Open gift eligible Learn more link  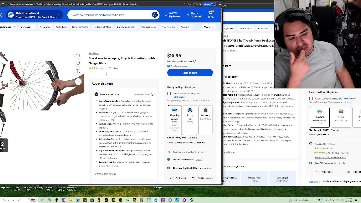pos(205,168)
